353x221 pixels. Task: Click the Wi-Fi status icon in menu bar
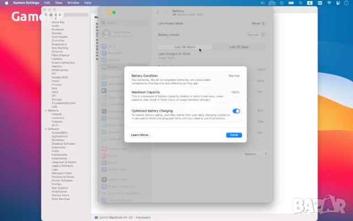click(328, 3)
